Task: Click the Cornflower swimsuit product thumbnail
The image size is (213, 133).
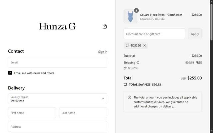Action: [x=130, y=16]
